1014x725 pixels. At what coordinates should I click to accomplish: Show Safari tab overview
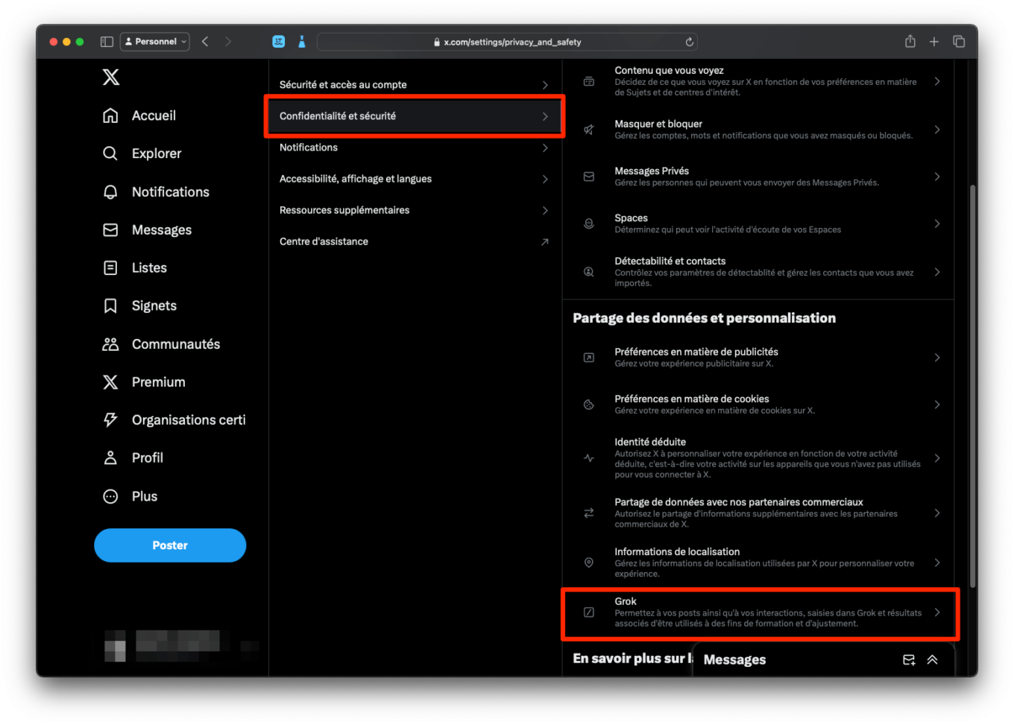coord(960,42)
